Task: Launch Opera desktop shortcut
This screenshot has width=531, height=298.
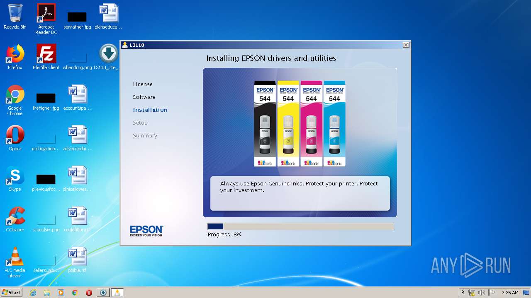Action: click(15, 138)
